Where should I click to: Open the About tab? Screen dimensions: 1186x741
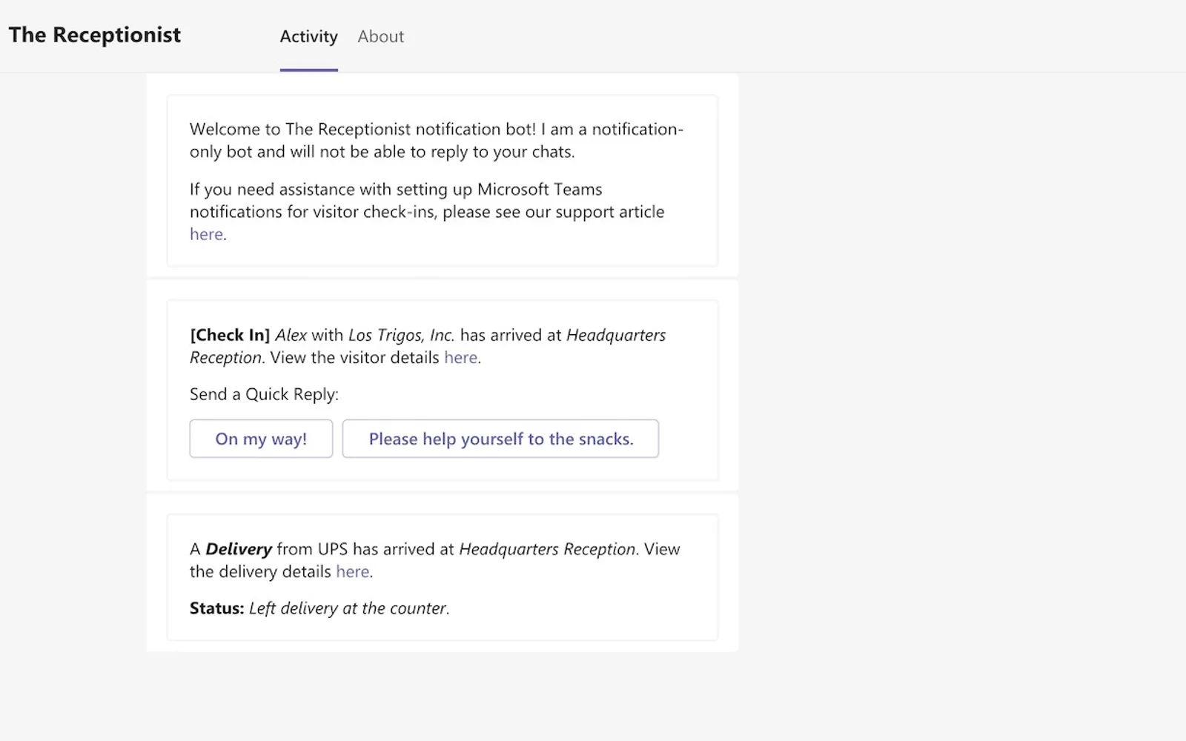point(380,36)
